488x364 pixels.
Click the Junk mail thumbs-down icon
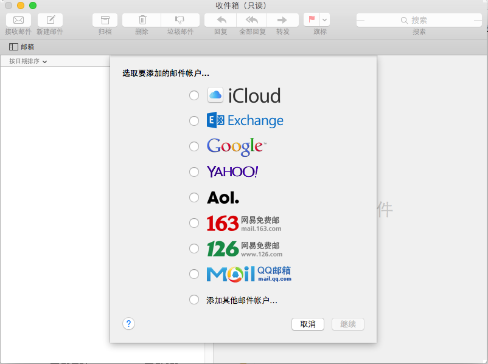point(180,20)
